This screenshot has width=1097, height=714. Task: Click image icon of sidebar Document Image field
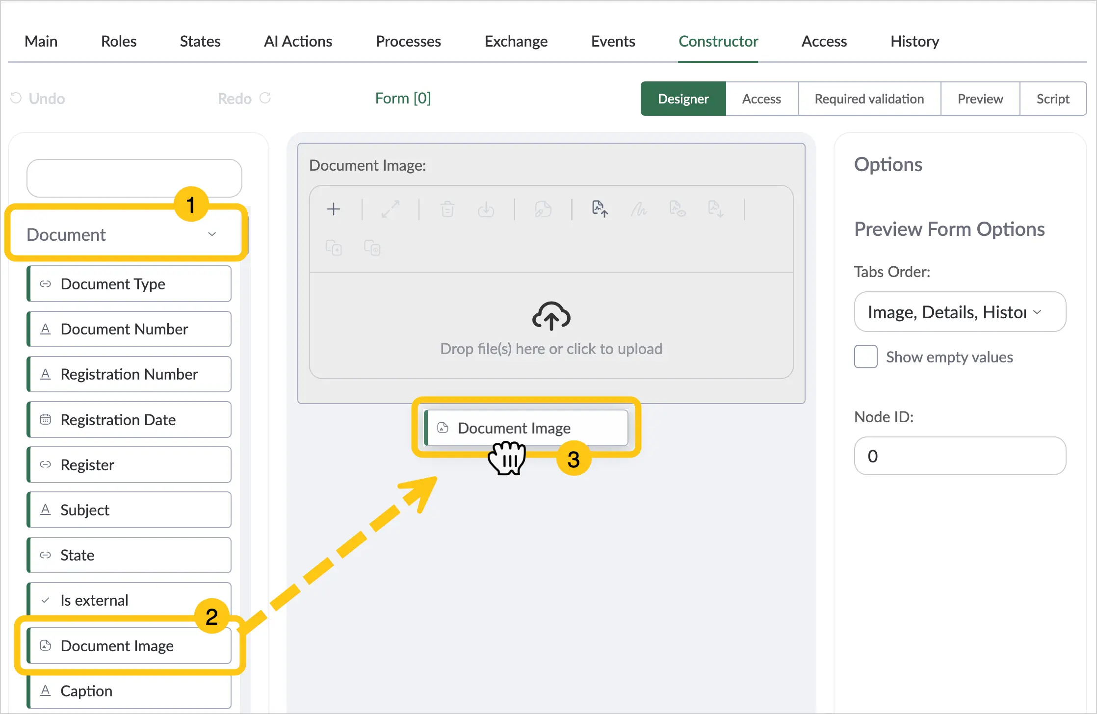pyautogui.click(x=46, y=645)
